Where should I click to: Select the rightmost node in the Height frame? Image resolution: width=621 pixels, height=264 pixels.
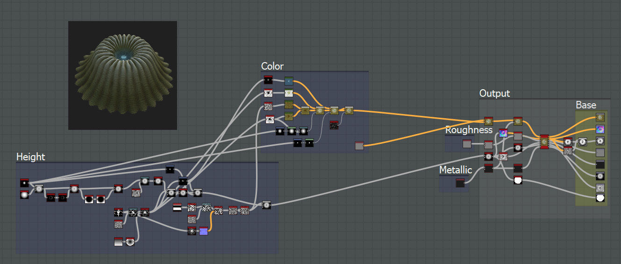click(x=266, y=205)
